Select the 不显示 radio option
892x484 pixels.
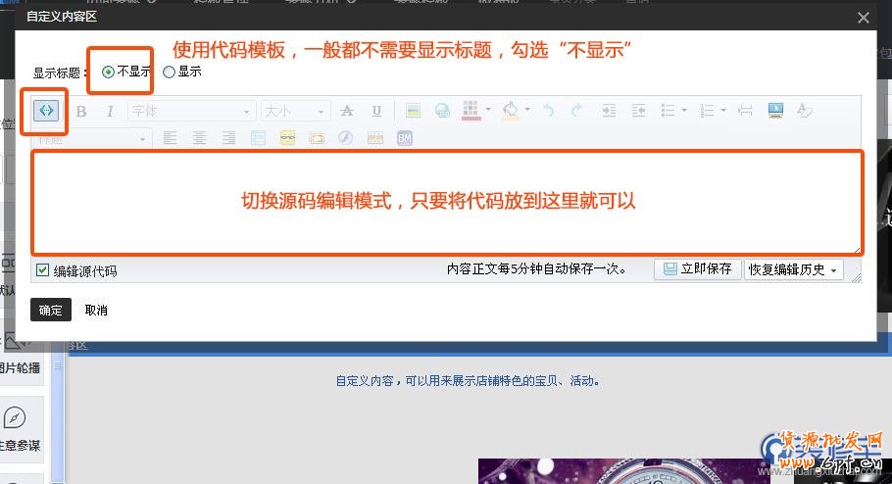[108, 72]
